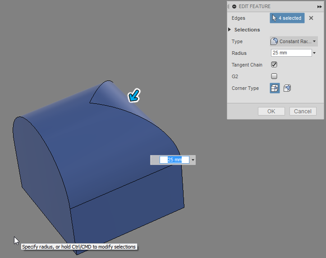Click the Cancel button
This screenshot has width=326, height=258.
coord(303,111)
